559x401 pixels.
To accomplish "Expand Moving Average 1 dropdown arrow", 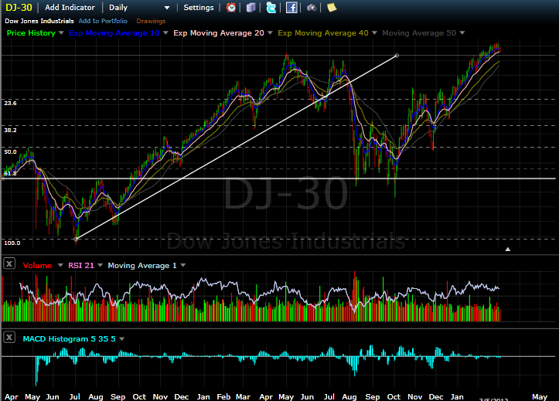I will (x=183, y=265).
